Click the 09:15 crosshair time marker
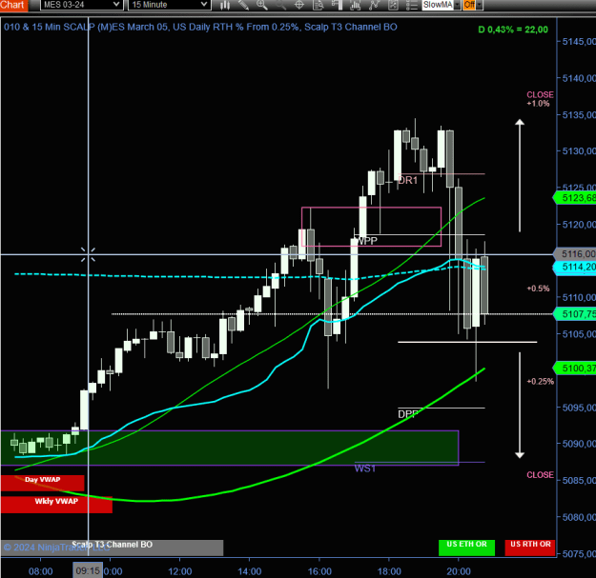The height and width of the screenshot is (578, 596). pyautogui.click(x=88, y=570)
